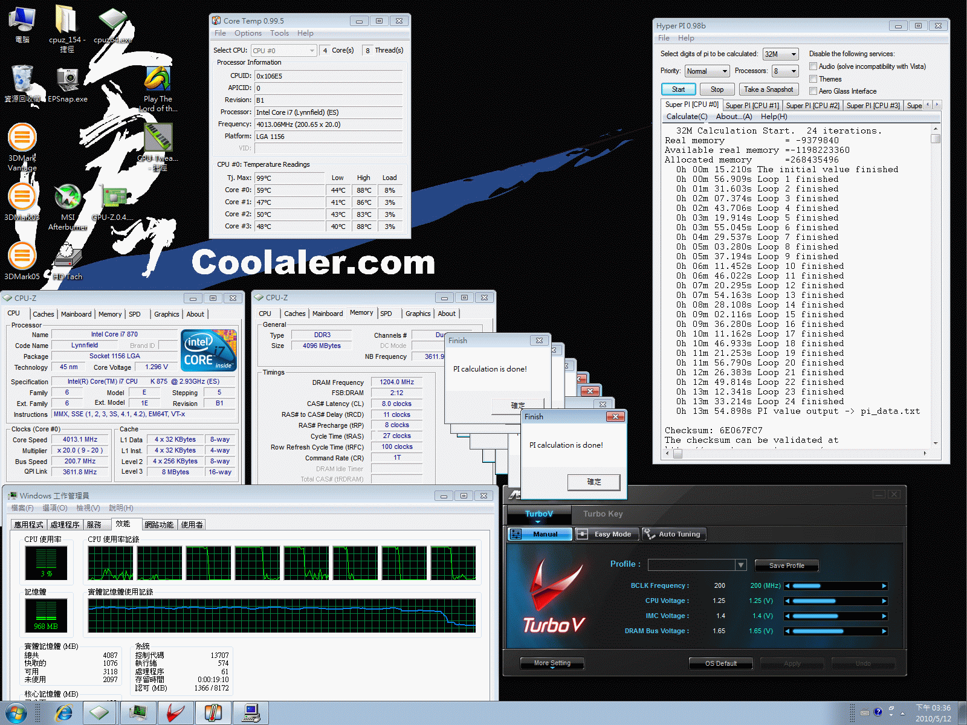Open the help icon in system tray

click(878, 712)
